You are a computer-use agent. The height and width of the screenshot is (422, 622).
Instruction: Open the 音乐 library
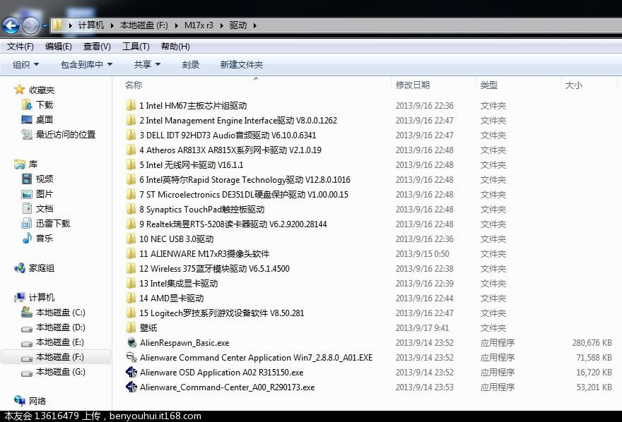click(37, 239)
